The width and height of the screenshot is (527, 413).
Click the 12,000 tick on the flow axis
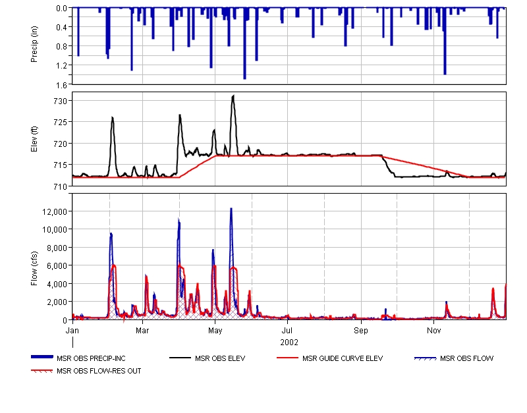tap(54, 211)
